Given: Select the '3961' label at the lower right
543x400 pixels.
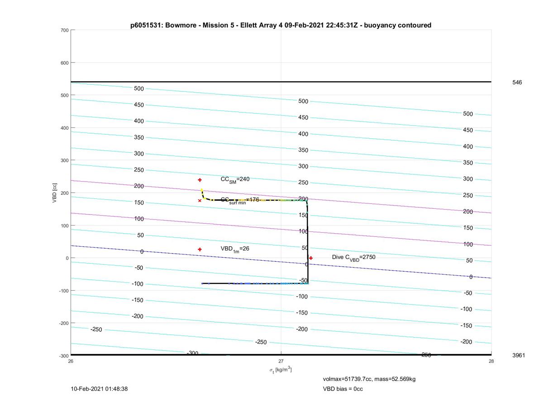Looking at the screenshot, I should click(x=519, y=355).
